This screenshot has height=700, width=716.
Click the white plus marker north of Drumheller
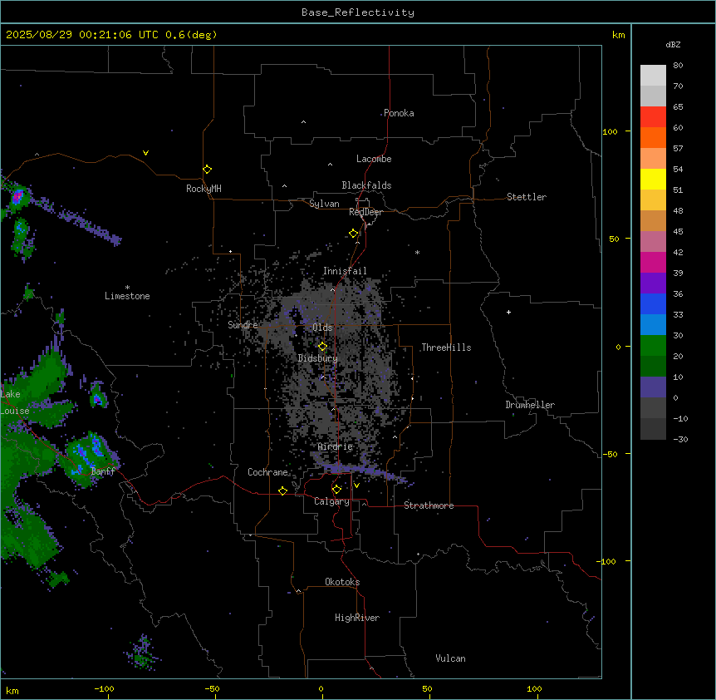tap(508, 312)
